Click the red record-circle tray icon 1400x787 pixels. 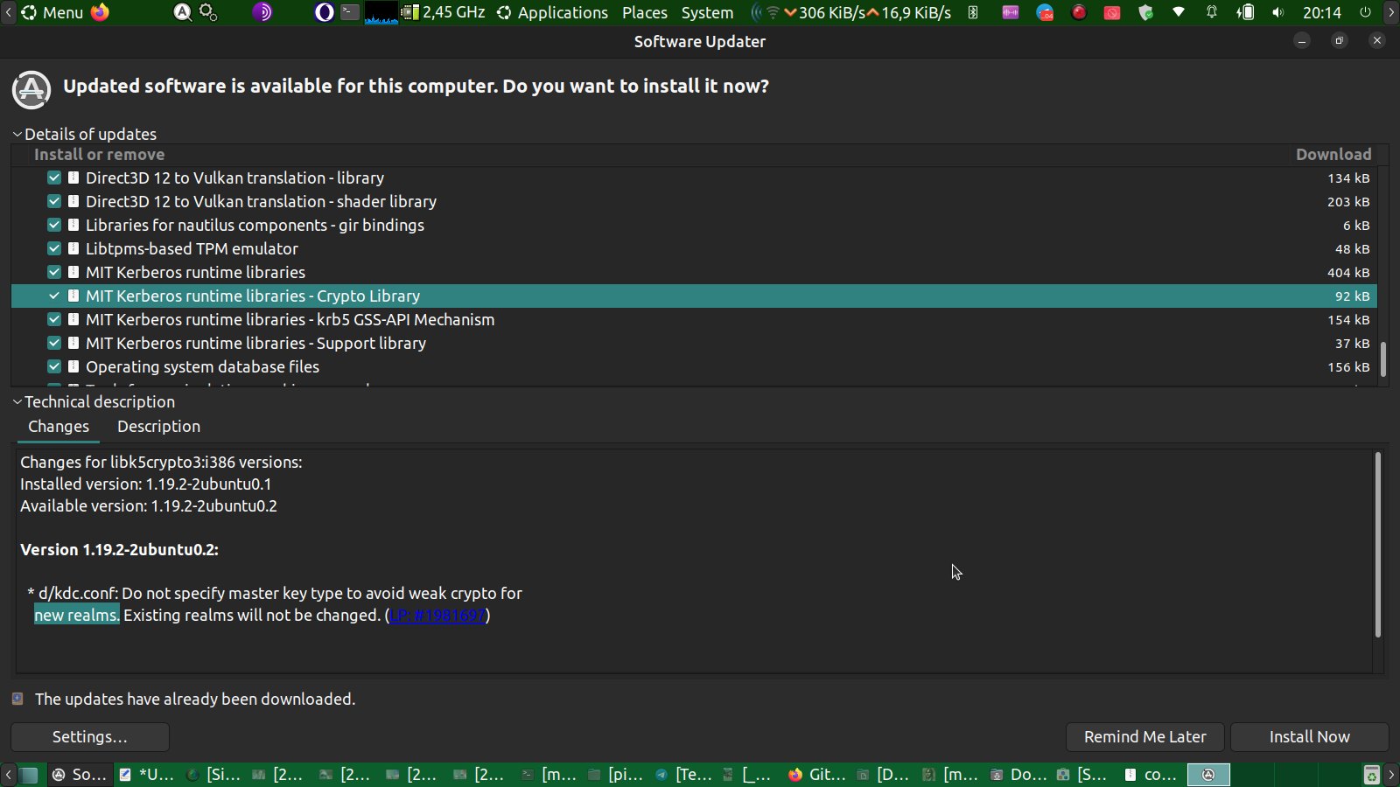click(1079, 12)
